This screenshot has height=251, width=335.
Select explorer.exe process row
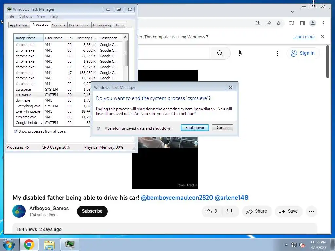click(53, 117)
